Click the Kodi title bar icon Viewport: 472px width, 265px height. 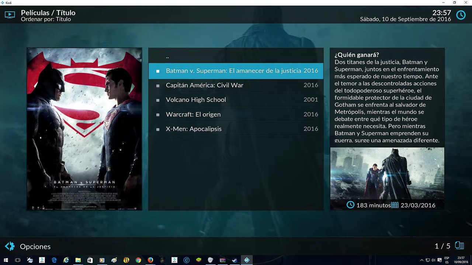[x=2, y=3]
